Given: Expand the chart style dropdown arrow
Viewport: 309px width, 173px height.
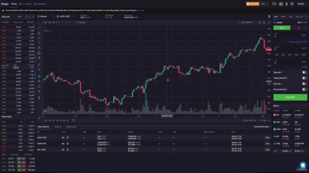Looking at the screenshot, I should point(73,23).
